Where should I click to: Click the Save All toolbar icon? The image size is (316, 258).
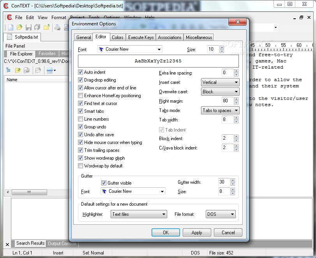pyautogui.click(x=37, y=27)
